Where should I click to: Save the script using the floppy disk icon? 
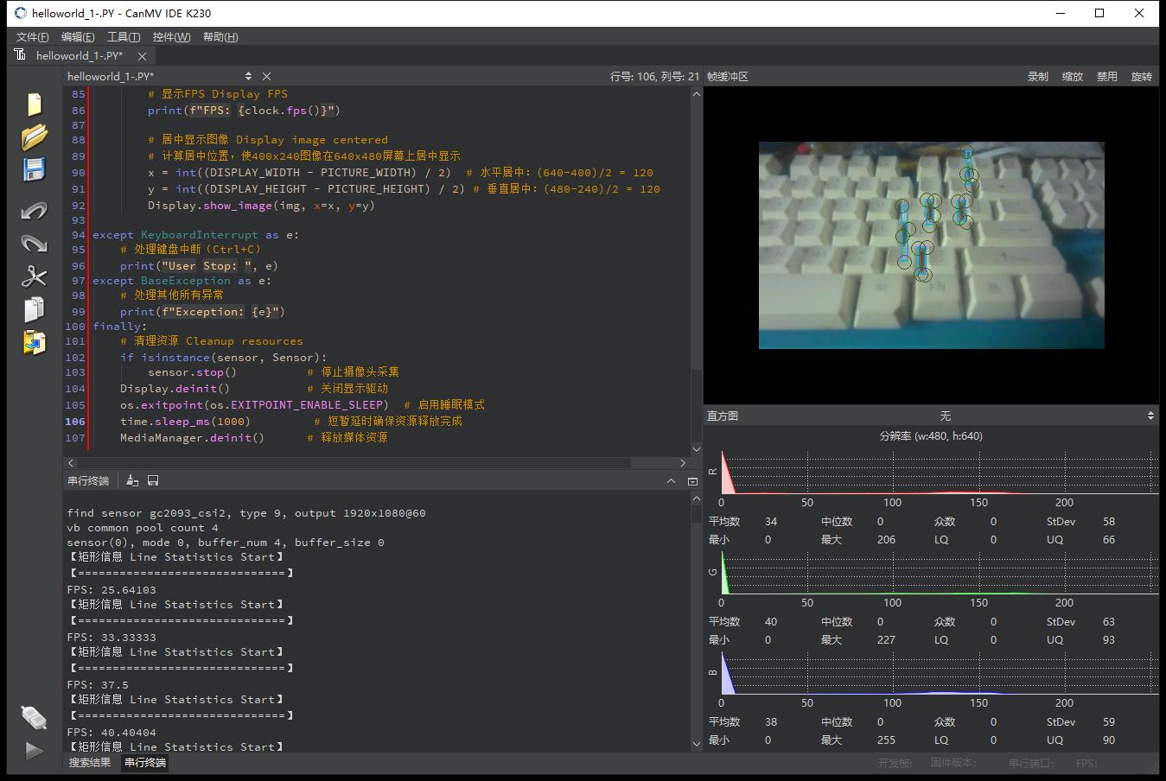tap(34, 169)
